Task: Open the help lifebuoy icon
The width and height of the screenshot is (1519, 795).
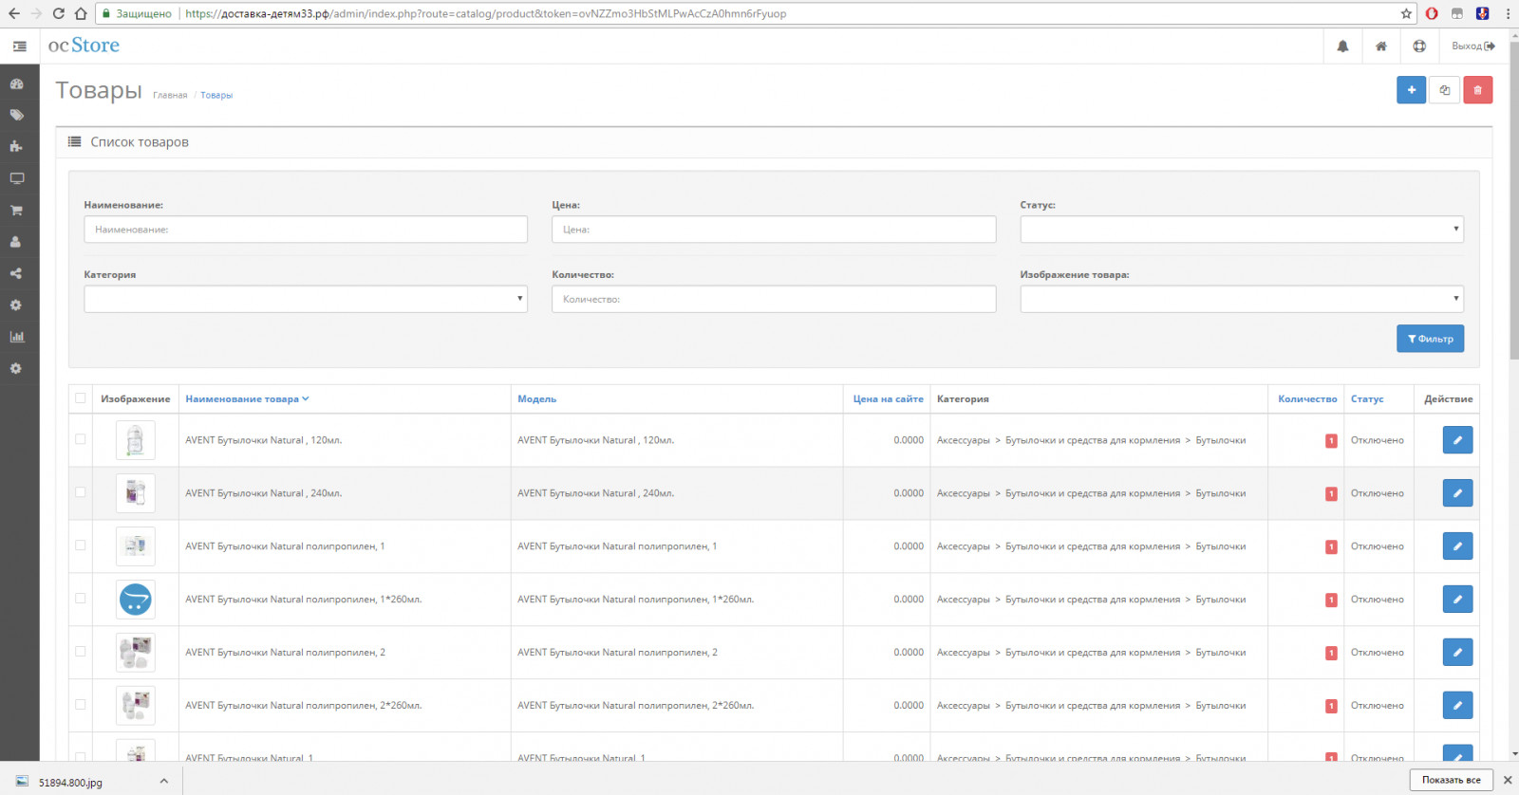Action: pyautogui.click(x=1419, y=46)
